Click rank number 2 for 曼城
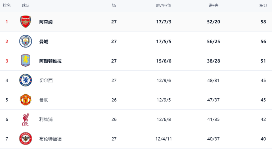 (7, 42)
